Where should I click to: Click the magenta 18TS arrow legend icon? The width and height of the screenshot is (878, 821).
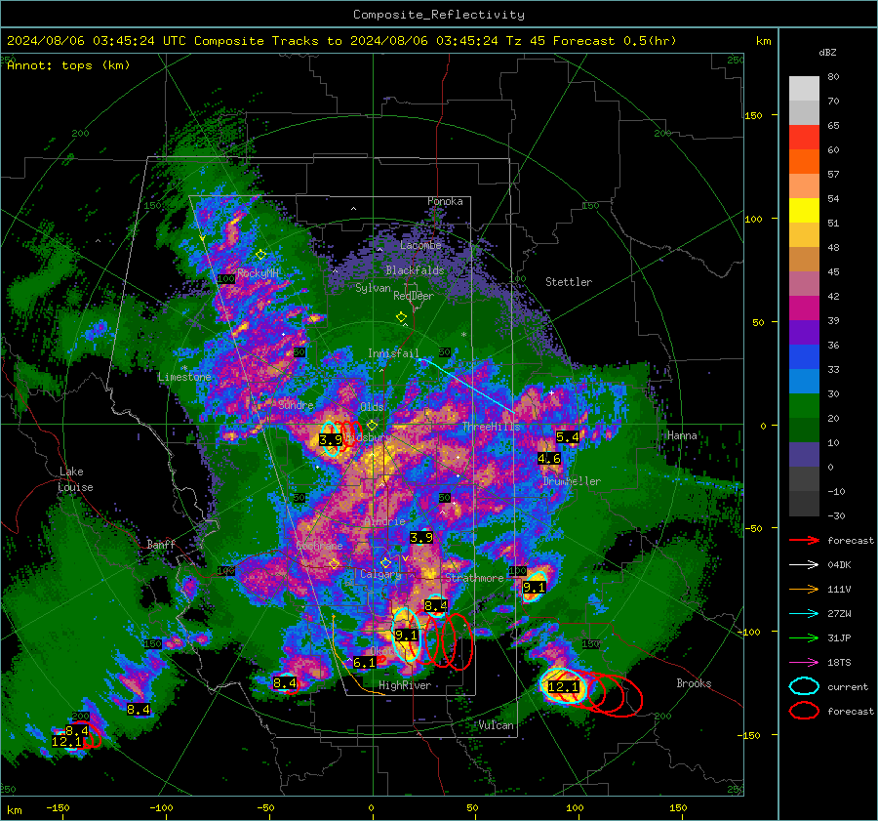tap(804, 663)
